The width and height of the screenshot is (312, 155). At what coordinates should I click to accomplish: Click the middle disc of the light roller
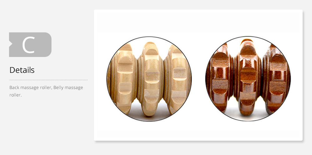[x=151, y=79]
